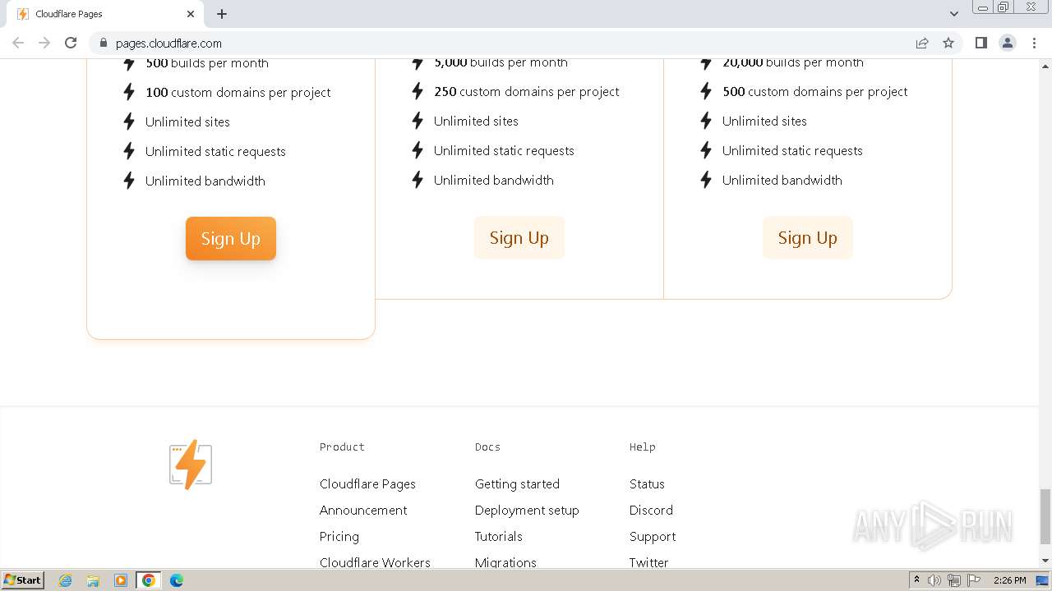Open the media player taskbar icon
Image resolution: width=1052 pixels, height=591 pixels.
[121, 580]
